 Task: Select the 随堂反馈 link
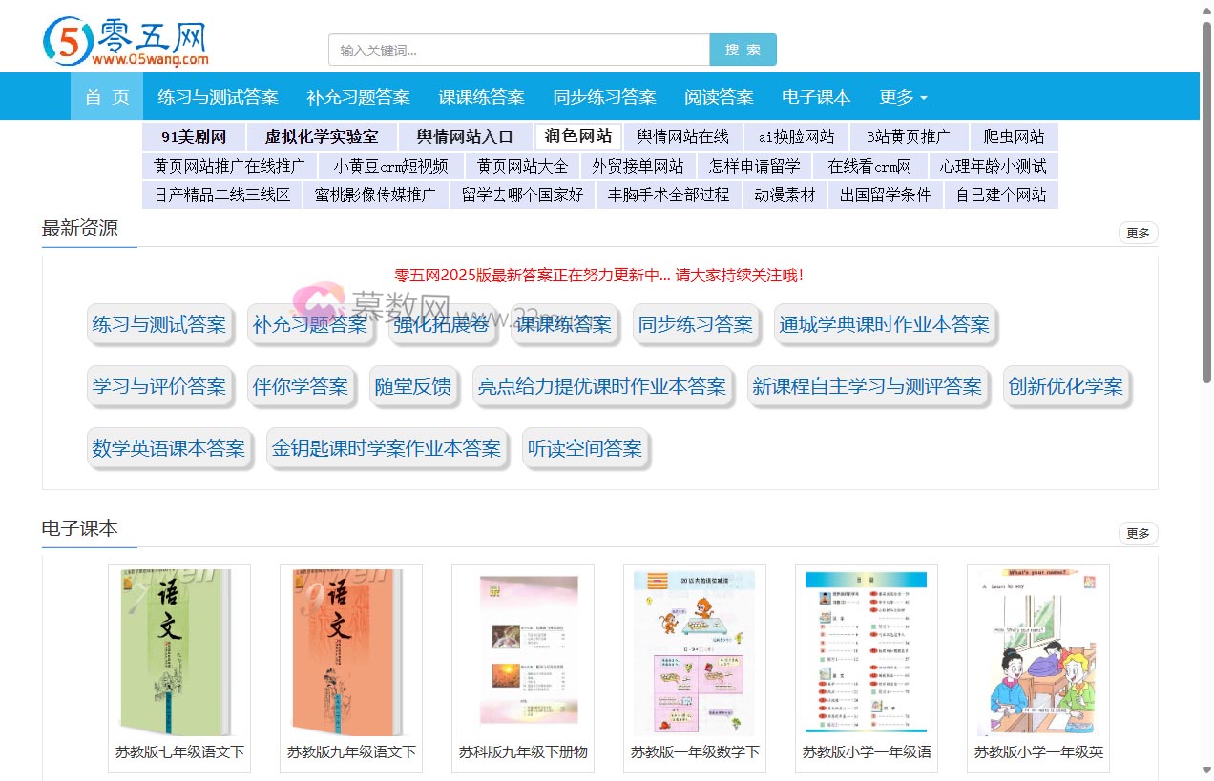(413, 385)
